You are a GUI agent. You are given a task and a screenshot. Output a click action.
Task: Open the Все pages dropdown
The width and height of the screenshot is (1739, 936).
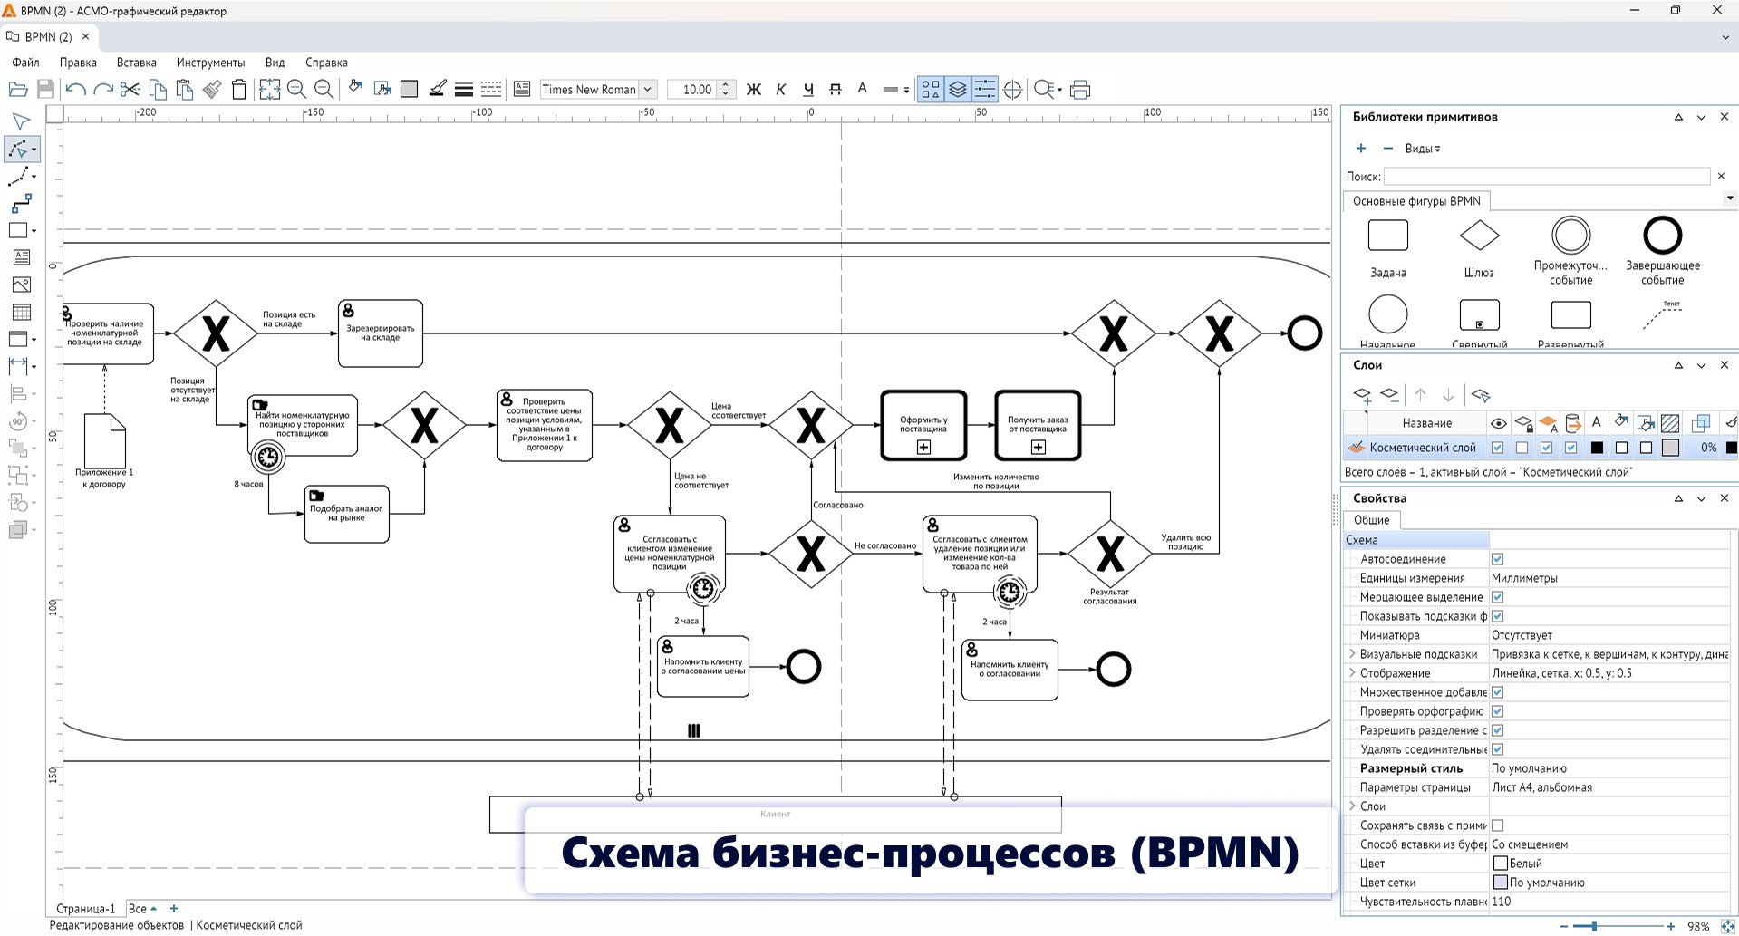pos(142,909)
